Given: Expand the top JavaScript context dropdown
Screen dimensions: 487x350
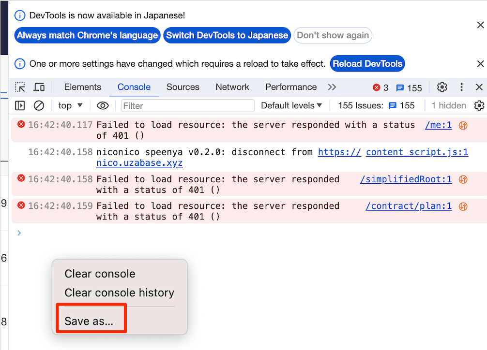Looking at the screenshot, I should (70, 105).
